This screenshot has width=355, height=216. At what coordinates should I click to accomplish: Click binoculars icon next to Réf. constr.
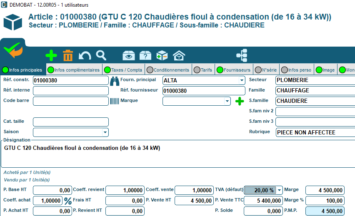click(115, 80)
